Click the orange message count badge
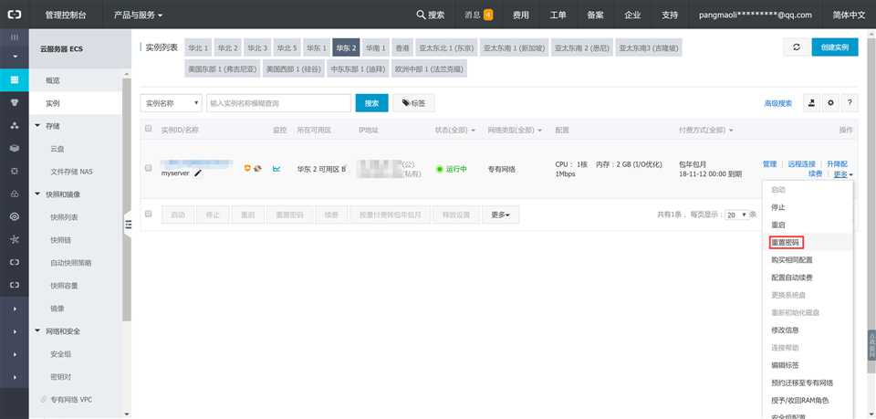876x419 pixels. [x=488, y=15]
